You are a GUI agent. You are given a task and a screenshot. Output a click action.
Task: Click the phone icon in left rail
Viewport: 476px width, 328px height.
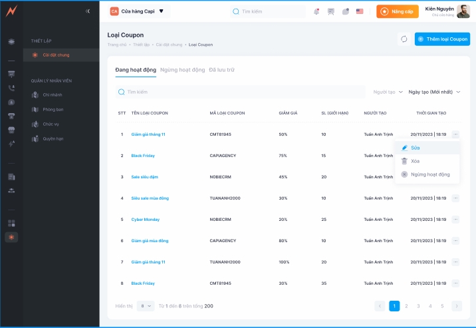point(11,88)
